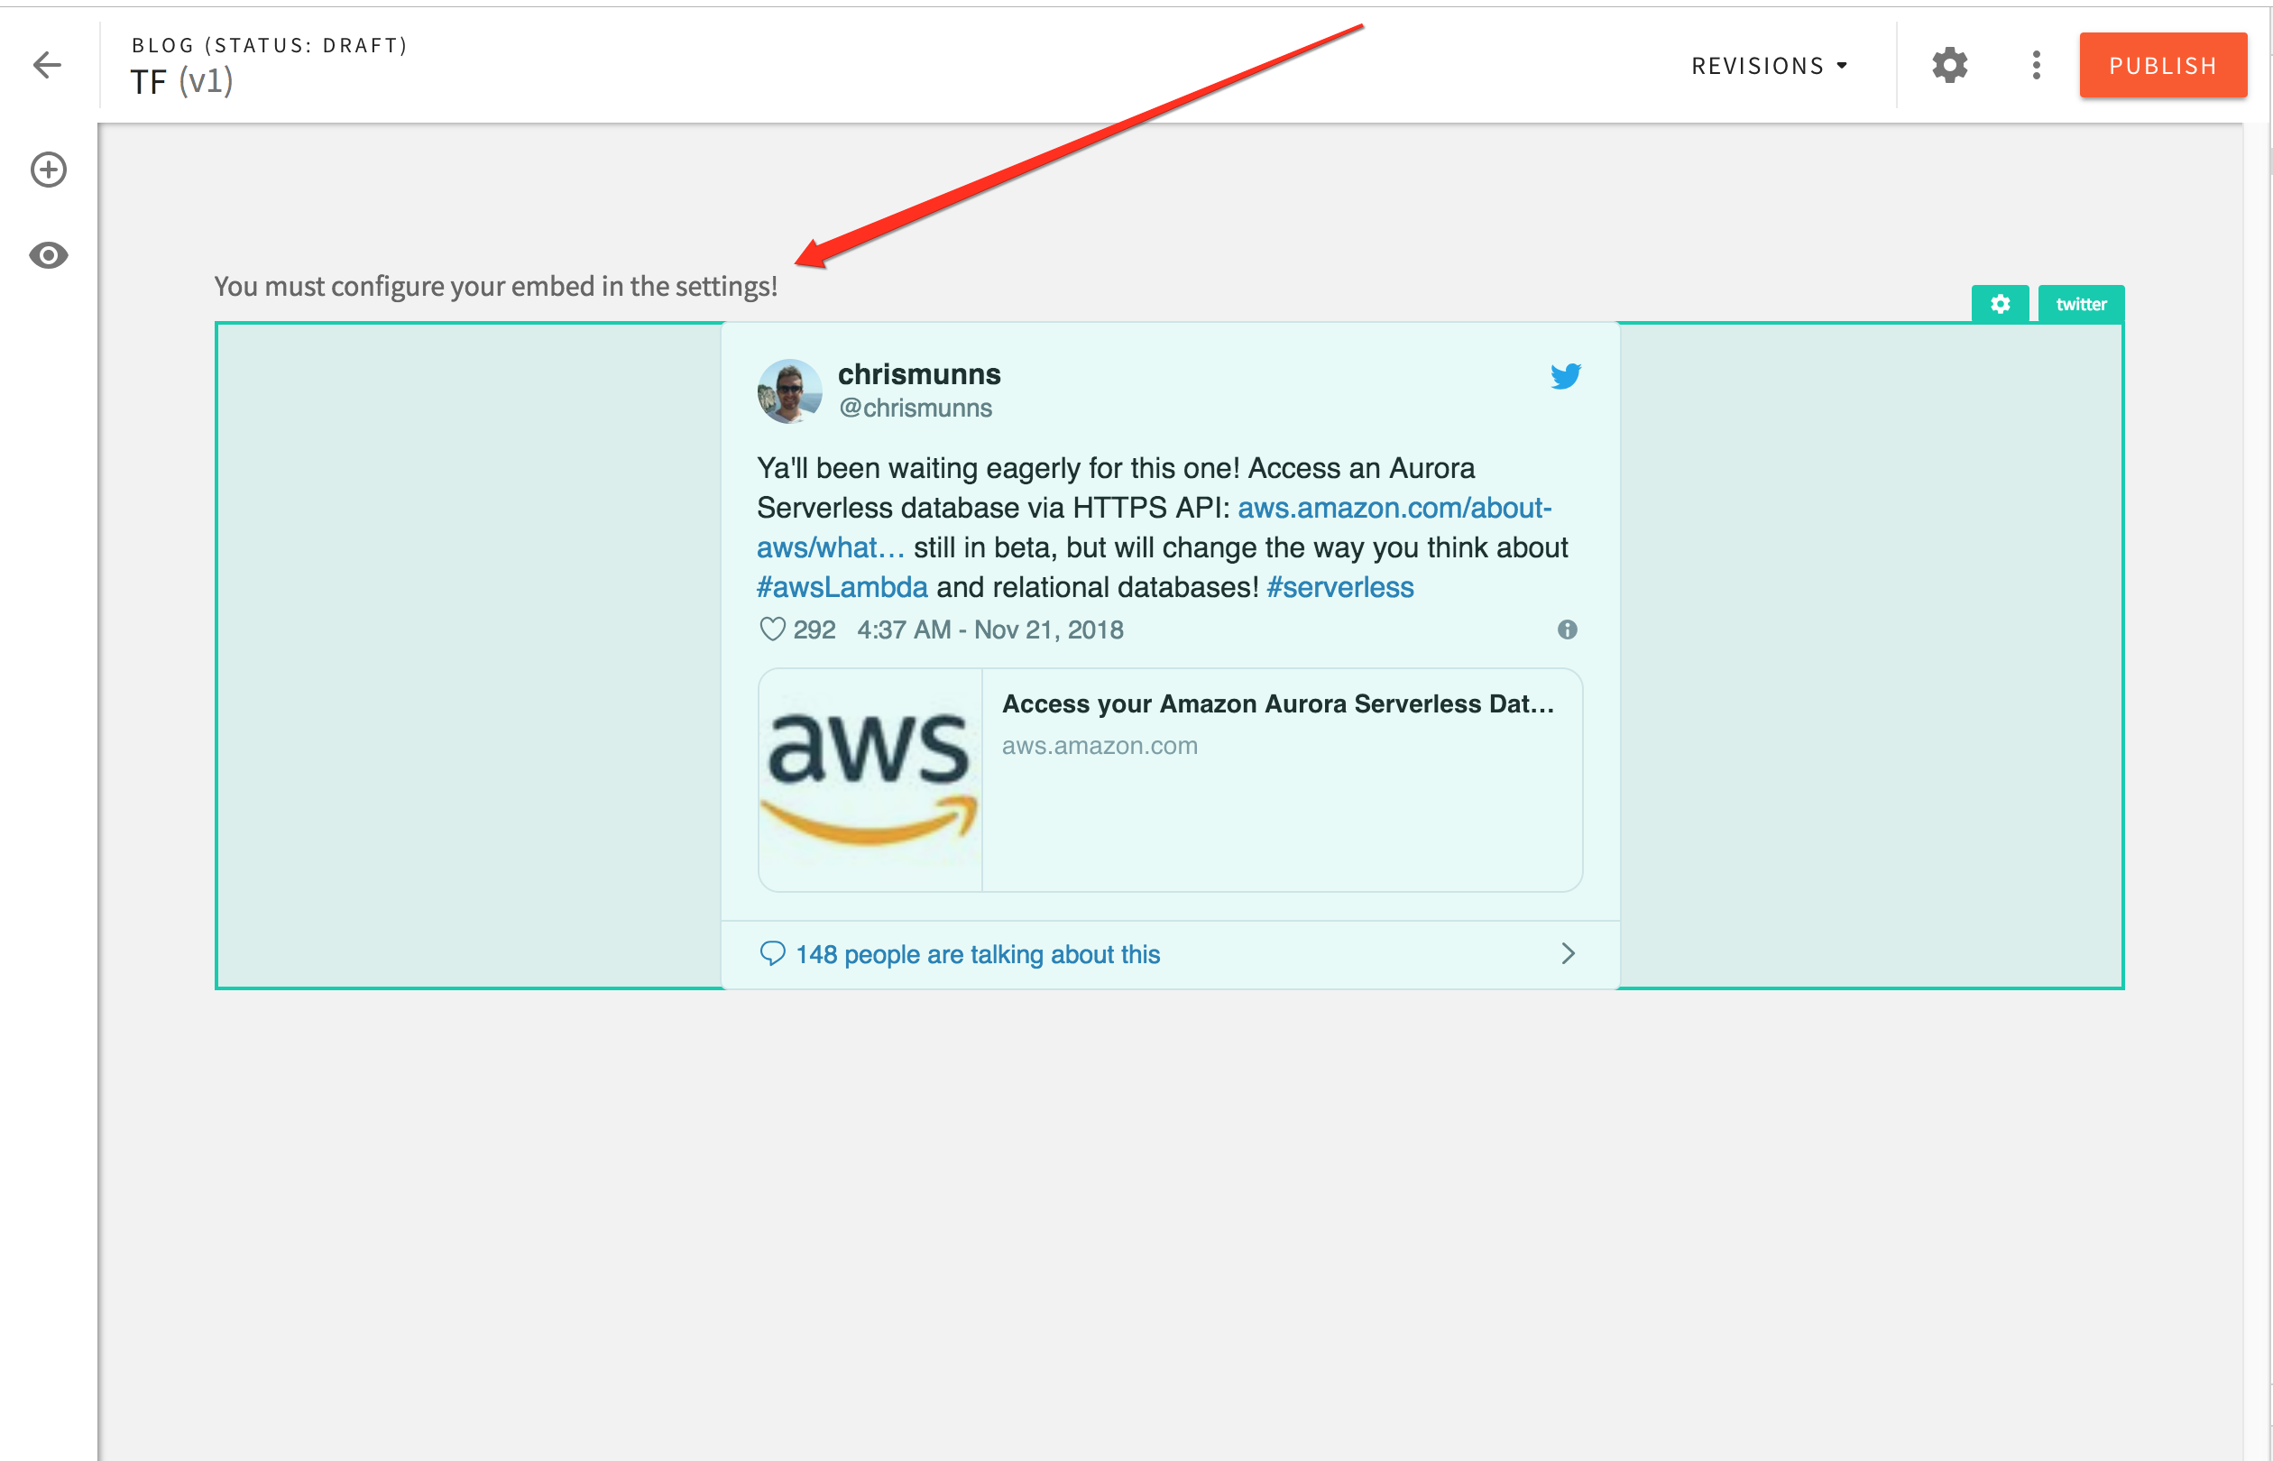Screen dimensions: 2273x1461
Task: Click chrismunns profile avatar
Action: click(789, 390)
